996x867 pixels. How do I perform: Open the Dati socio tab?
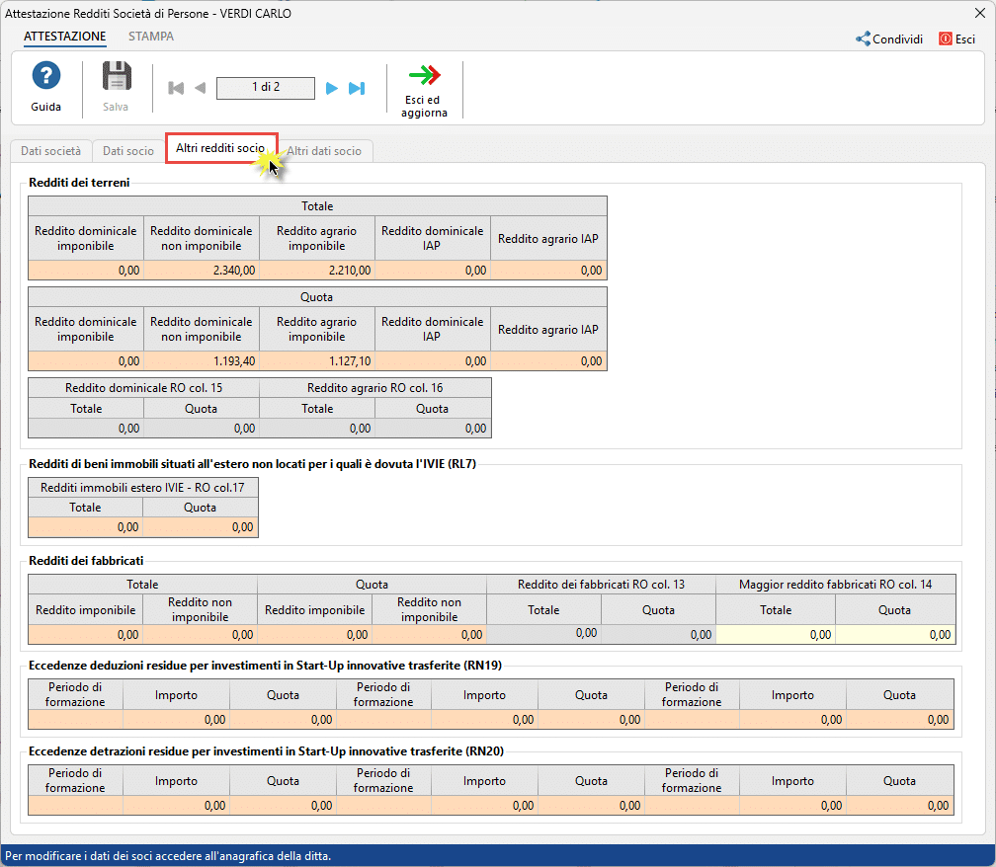(128, 151)
